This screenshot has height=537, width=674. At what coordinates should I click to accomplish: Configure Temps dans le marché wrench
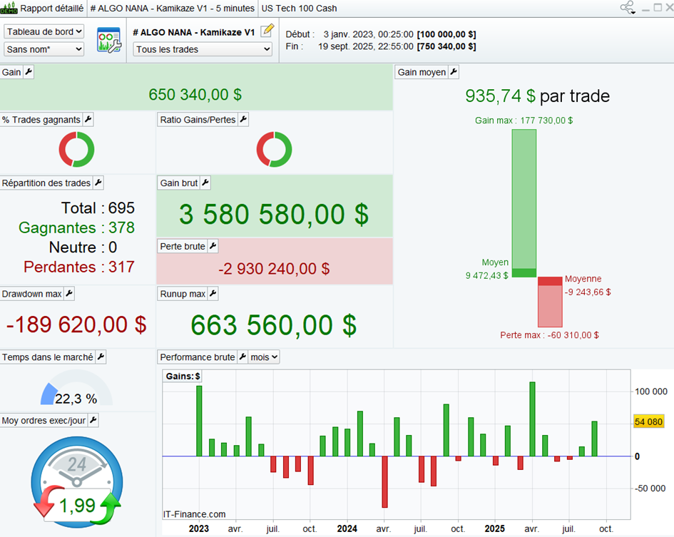click(x=101, y=357)
